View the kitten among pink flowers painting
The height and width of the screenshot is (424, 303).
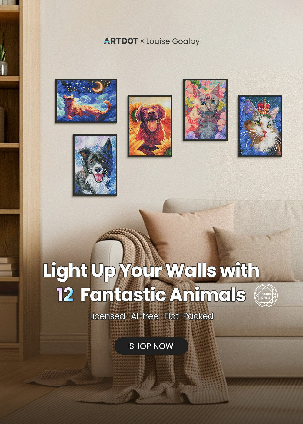[205, 110]
